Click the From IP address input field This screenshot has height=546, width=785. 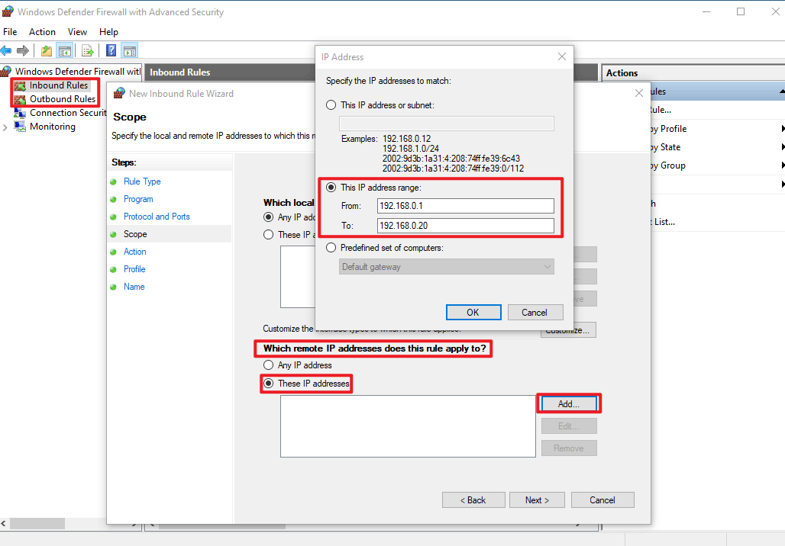click(465, 206)
